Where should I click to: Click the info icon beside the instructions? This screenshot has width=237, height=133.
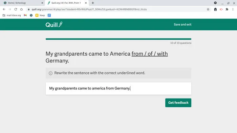50,73
